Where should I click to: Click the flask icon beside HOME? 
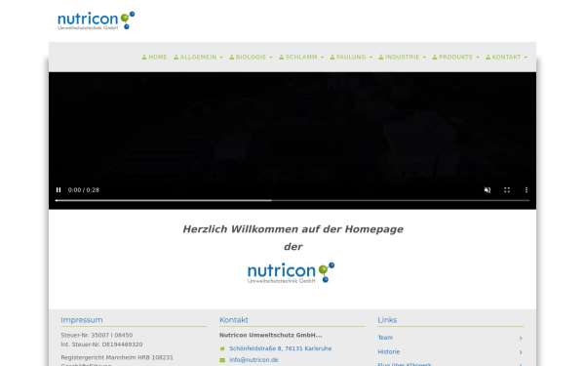coord(144,58)
